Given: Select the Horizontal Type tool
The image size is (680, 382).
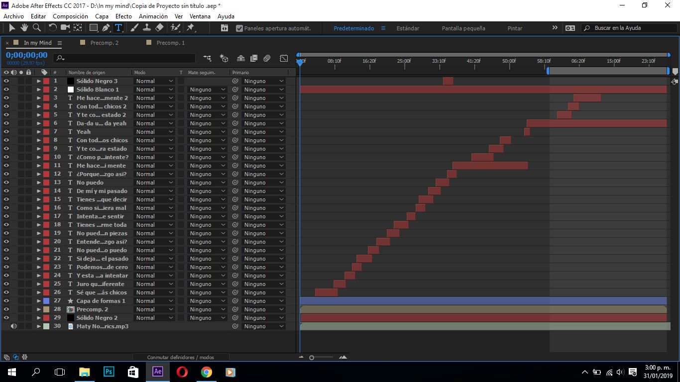Looking at the screenshot, I should [x=118, y=28].
